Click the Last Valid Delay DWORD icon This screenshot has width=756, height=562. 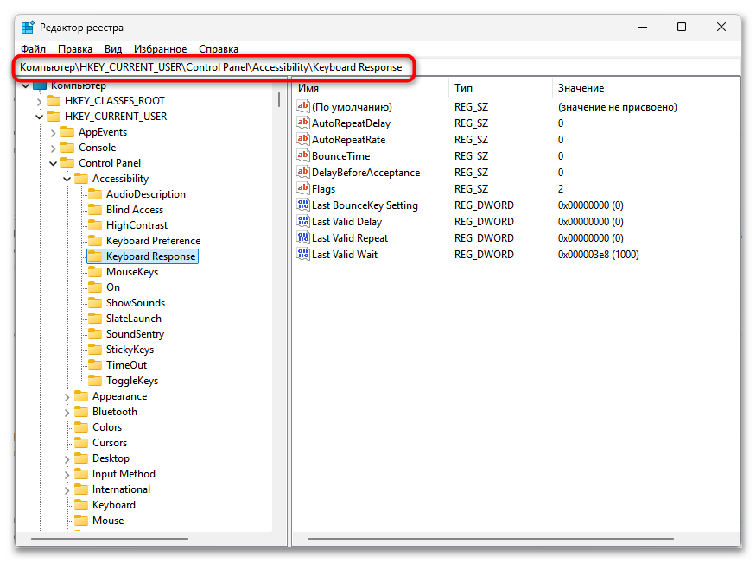302,221
